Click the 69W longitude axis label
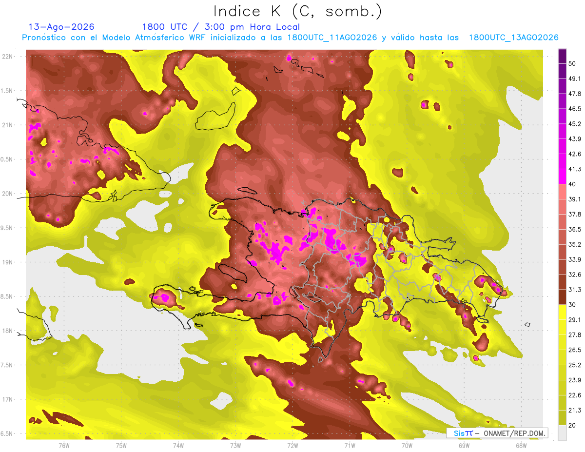Screen dimensions: 585x452 pos(464,445)
